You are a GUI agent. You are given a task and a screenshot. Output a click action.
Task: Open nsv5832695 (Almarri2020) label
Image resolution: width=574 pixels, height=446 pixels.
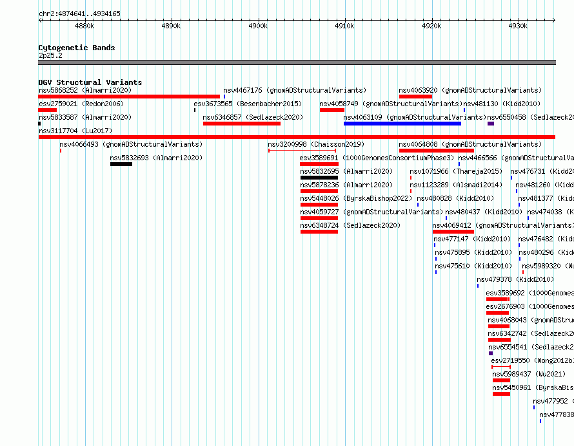click(x=346, y=171)
